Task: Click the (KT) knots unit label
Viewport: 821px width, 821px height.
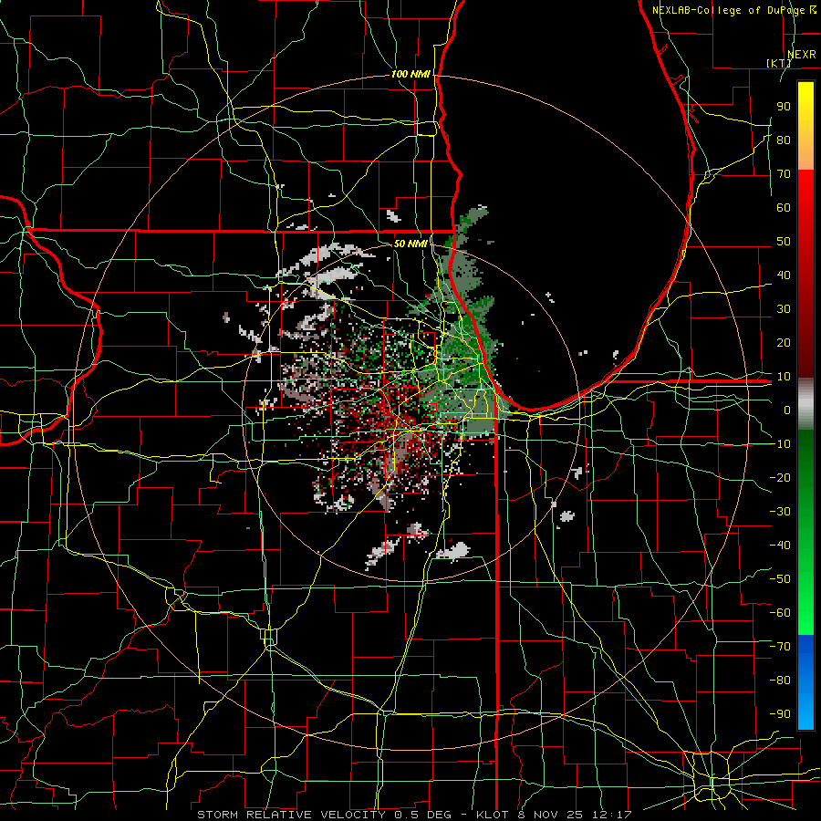Action: (779, 63)
